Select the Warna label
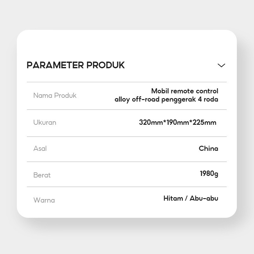 click(x=44, y=200)
